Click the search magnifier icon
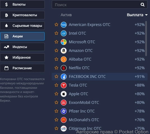 point(142,4)
